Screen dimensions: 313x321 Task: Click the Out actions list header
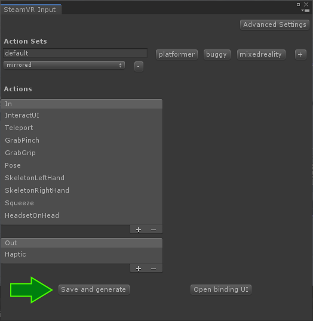[x=82, y=243]
